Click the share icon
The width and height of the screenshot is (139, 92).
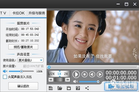point(87,88)
